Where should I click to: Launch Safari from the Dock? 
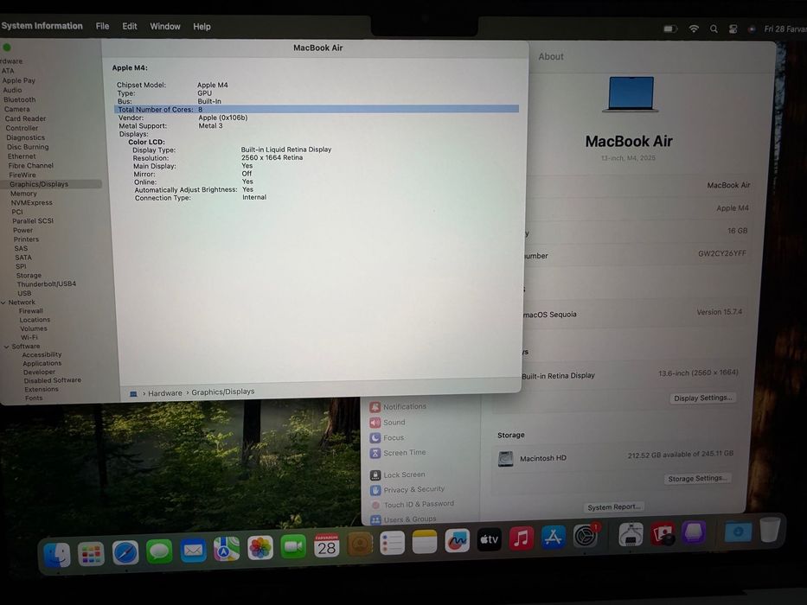coord(125,553)
